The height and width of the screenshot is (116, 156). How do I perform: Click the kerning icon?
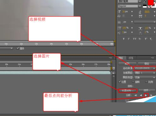pos(119,16)
